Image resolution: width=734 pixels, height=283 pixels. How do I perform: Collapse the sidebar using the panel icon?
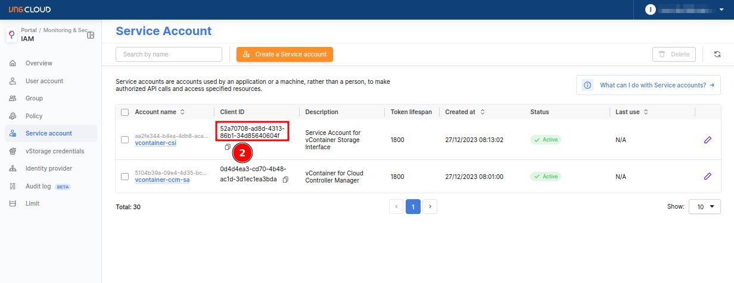point(91,35)
